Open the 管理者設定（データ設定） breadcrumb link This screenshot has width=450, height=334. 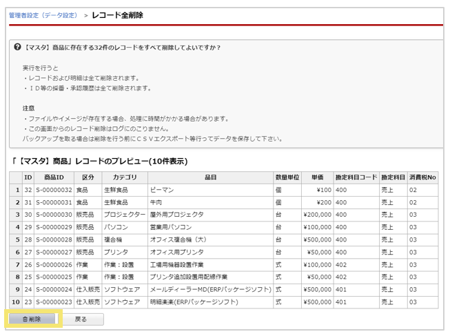[x=43, y=14]
